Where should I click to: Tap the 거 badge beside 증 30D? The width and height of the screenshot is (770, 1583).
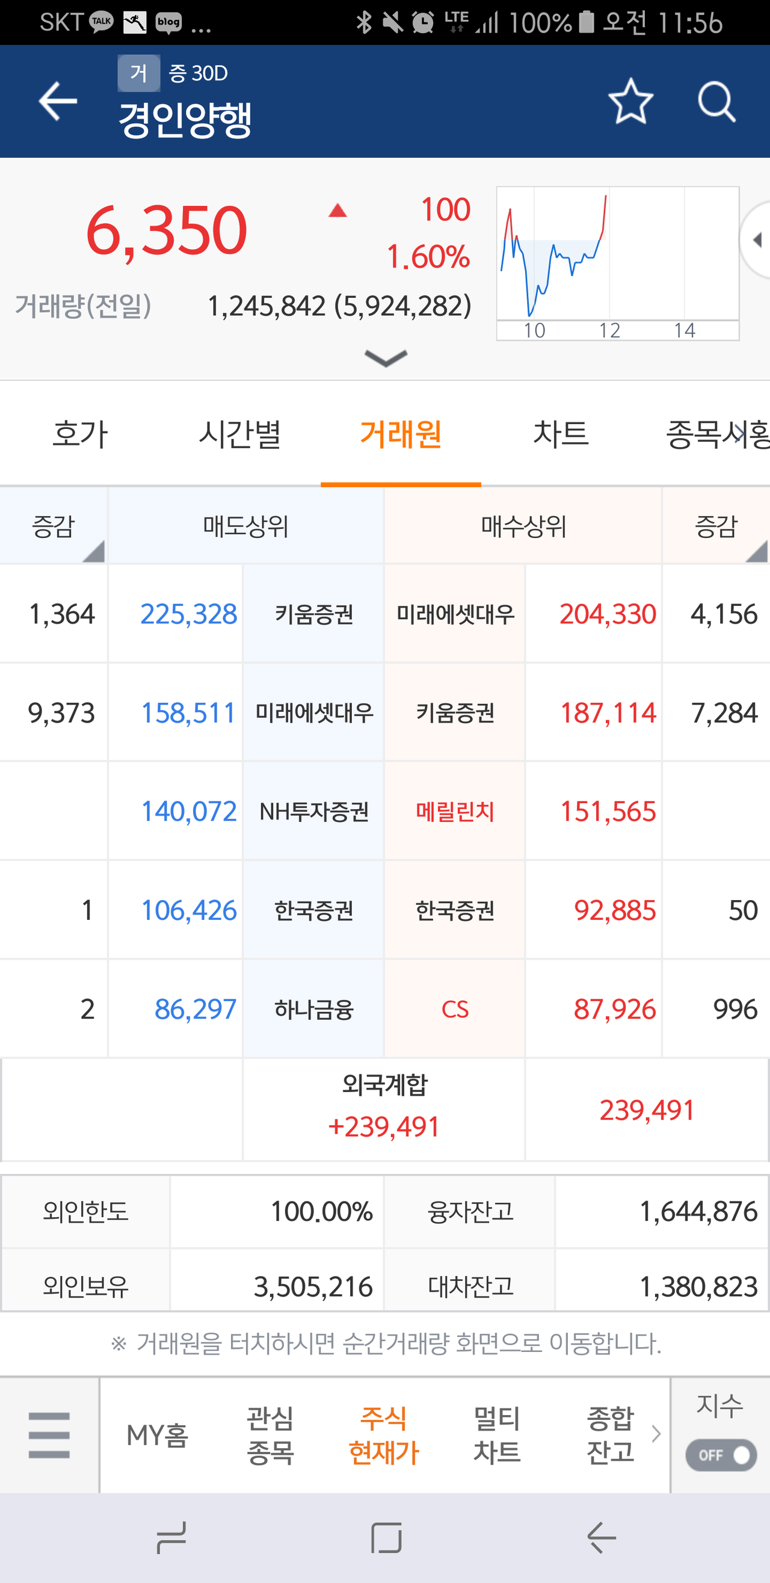coord(139,73)
